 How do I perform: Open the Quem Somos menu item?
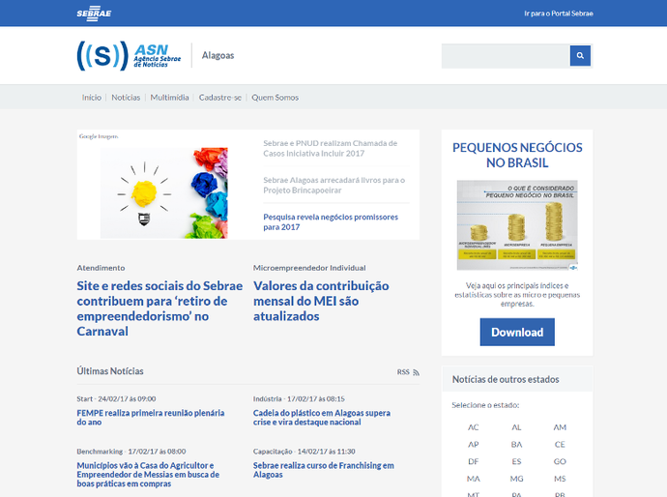click(x=275, y=98)
